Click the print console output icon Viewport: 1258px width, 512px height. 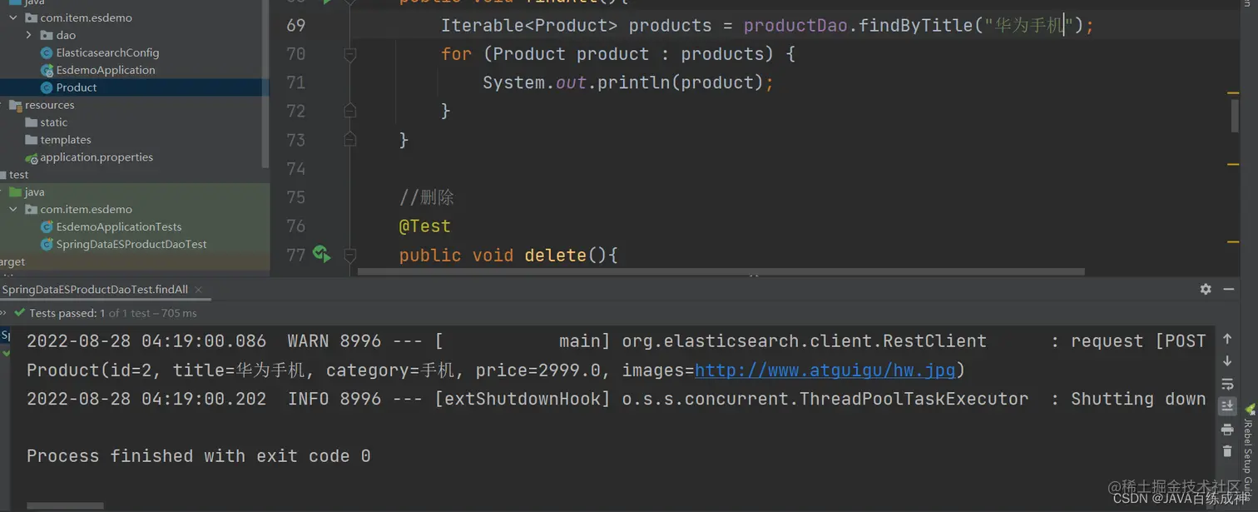pos(1227,429)
